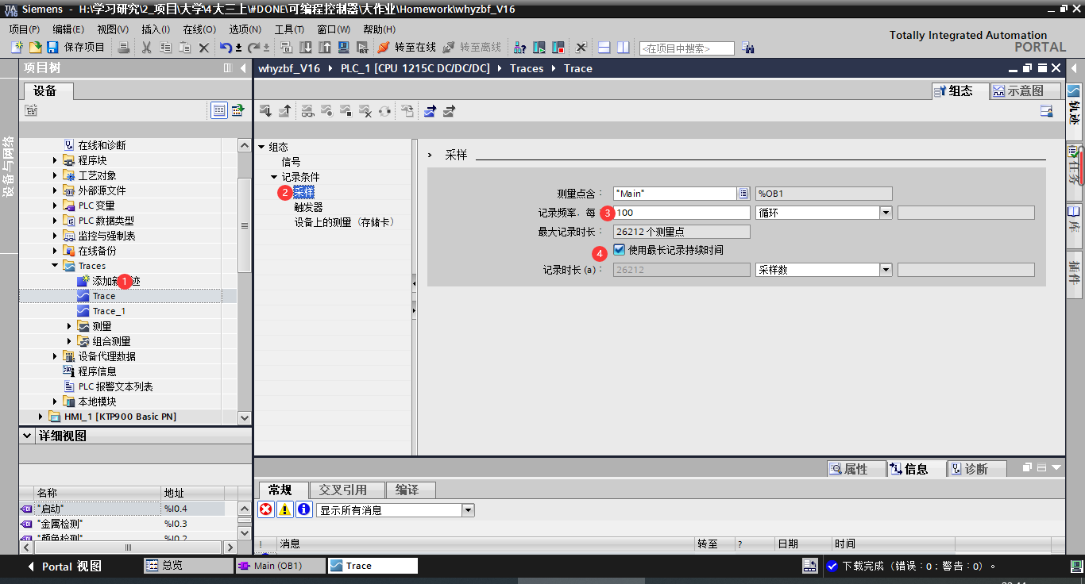This screenshot has height=584, width=1085.
Task: Toggle the information messages filter icon
Action: 303,509
